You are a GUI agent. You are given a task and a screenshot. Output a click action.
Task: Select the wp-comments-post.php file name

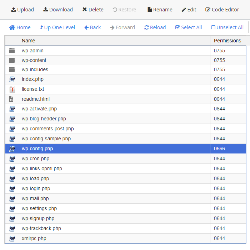pyautogui.click(x=48, y=129)
